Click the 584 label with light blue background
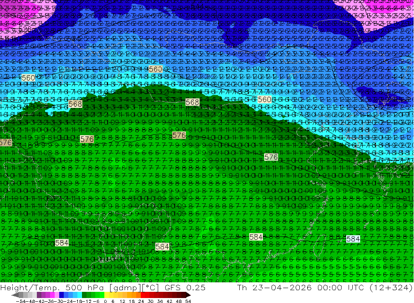This screenshot has width=414, height=303. pyautogui.click(x=353, y=239)
